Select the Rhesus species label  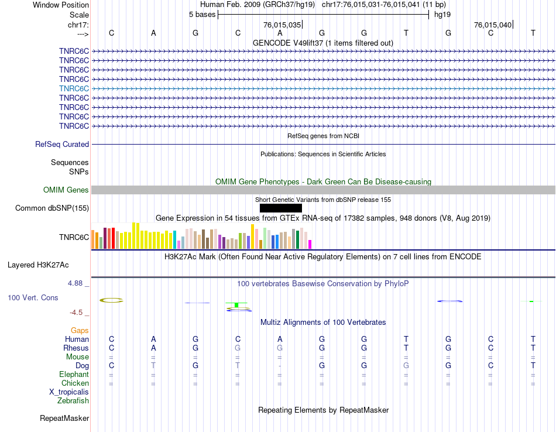click(76, 348)
